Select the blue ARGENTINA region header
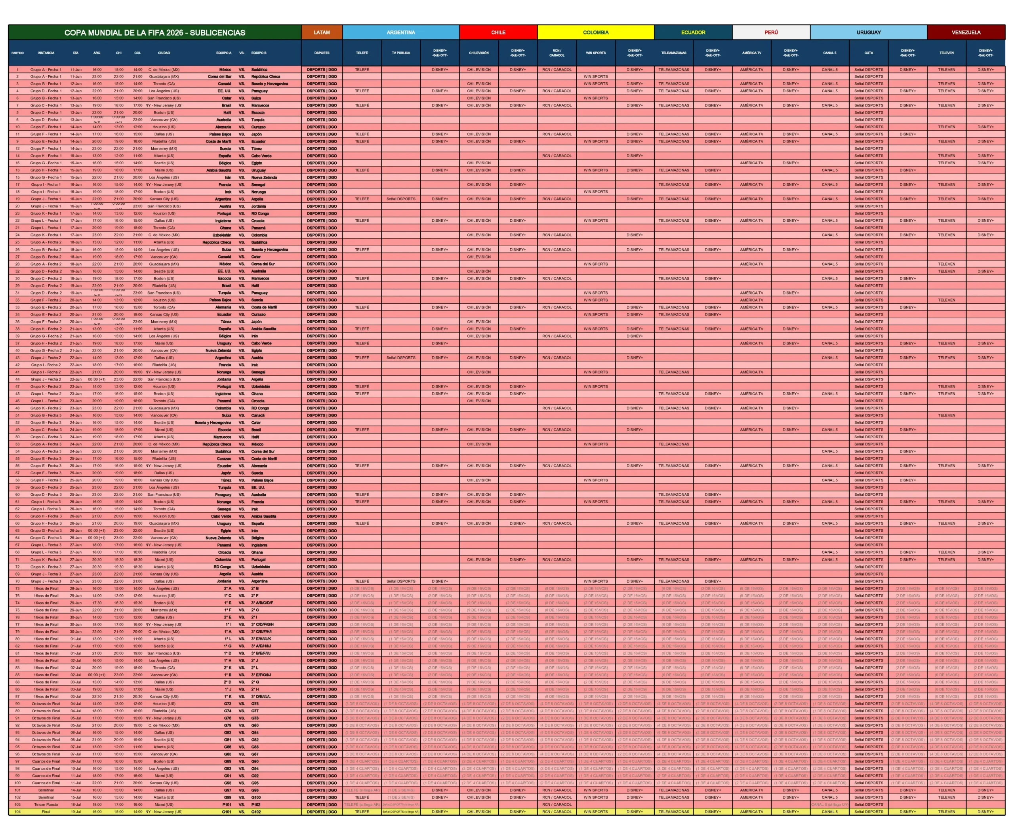This screenshot has height=835, width=1014. 401,32
